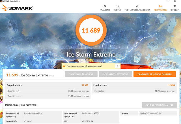Click the 39.72 кадров в секунду value
The image size is (181, 124).
tap(79, 96)
